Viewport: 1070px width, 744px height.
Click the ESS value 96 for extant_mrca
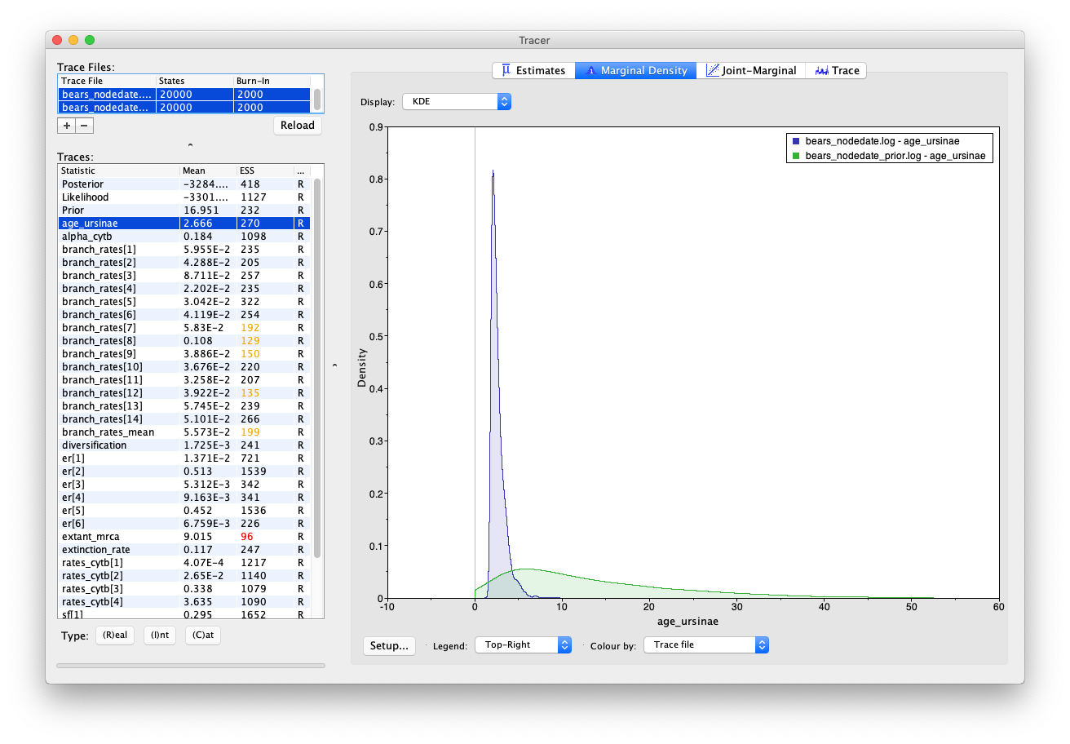pyautogui.click(x=247, y=536)
